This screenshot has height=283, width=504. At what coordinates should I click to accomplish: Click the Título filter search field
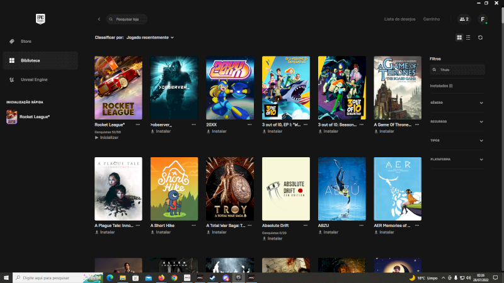pyautogui.click(x=460, y=70)
